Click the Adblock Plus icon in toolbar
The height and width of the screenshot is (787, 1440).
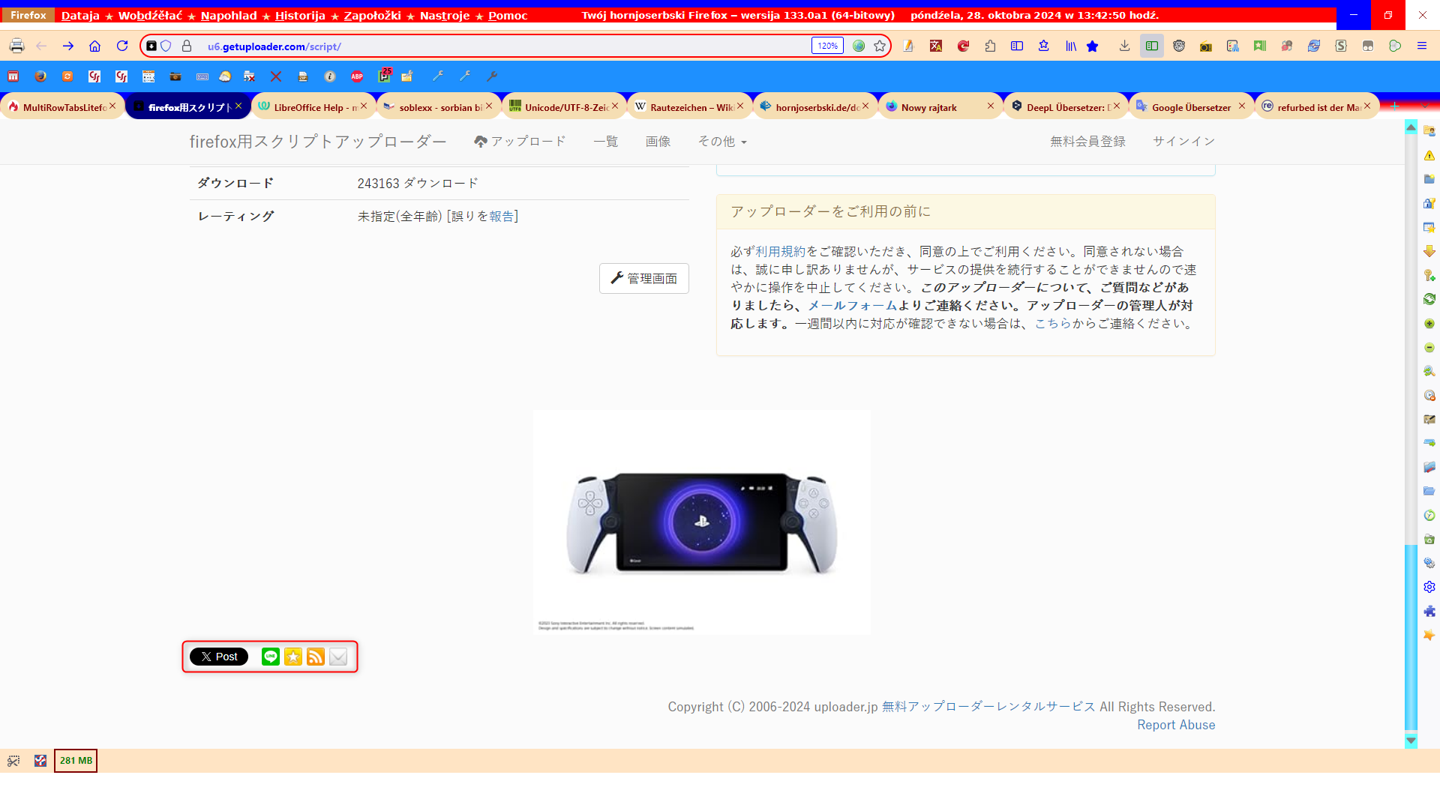click(x=357, y=76)
